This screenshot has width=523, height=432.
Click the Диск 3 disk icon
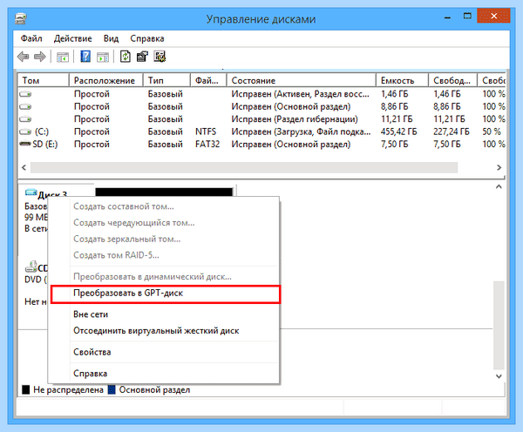tap(31, 192)
